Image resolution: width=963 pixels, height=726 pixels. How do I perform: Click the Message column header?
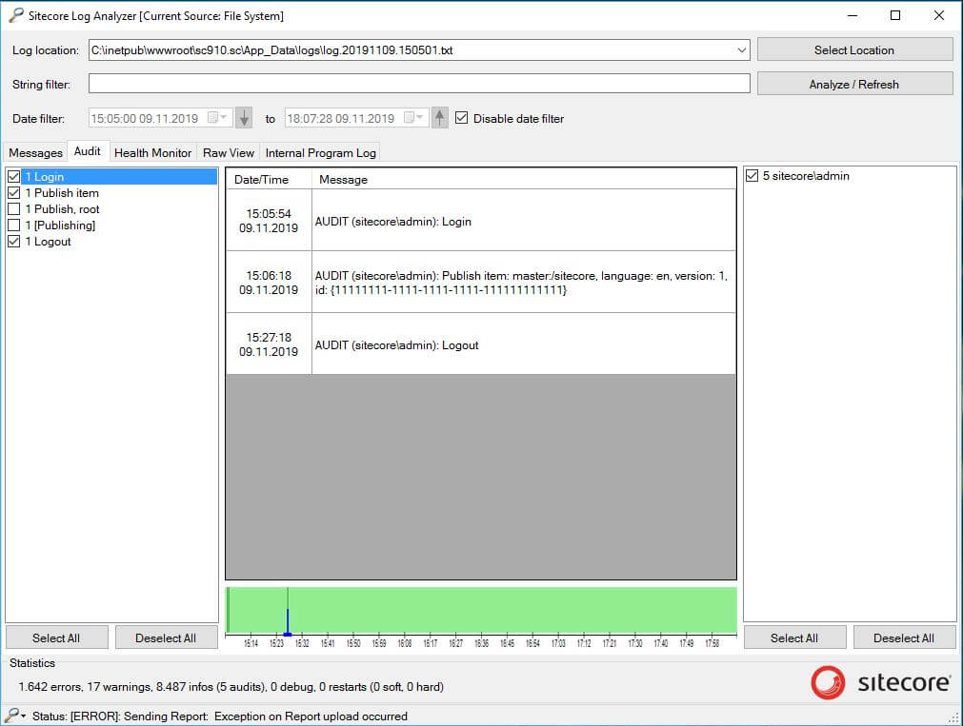[524, 179]
